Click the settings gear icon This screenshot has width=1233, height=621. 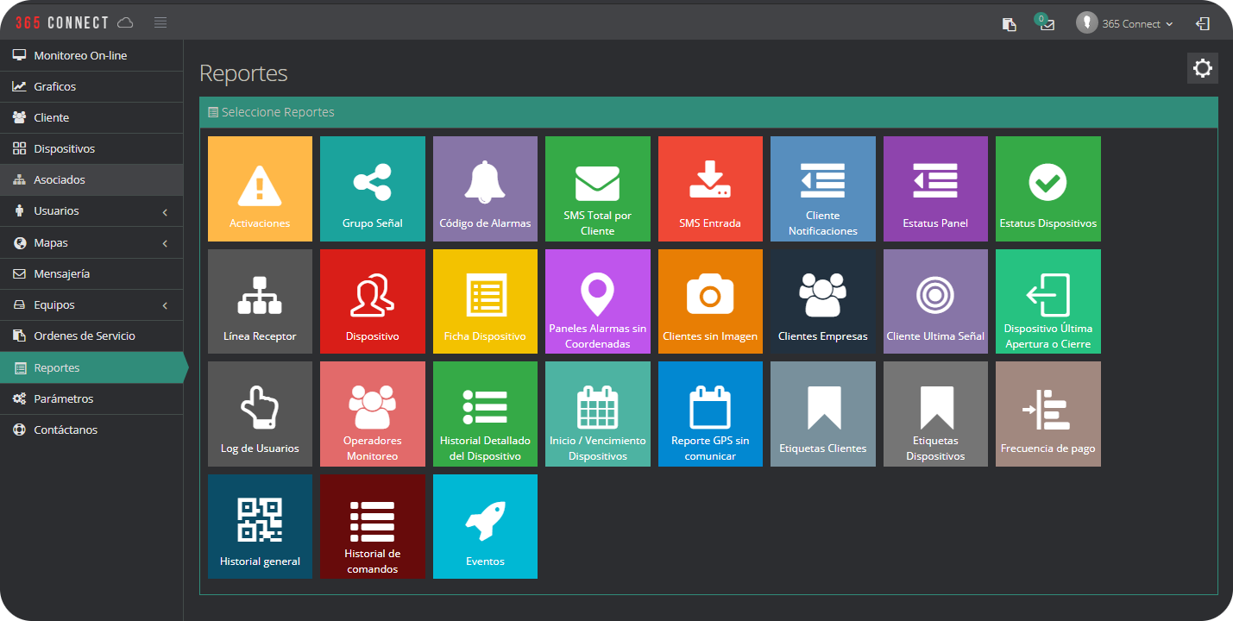coord(1202,68)
